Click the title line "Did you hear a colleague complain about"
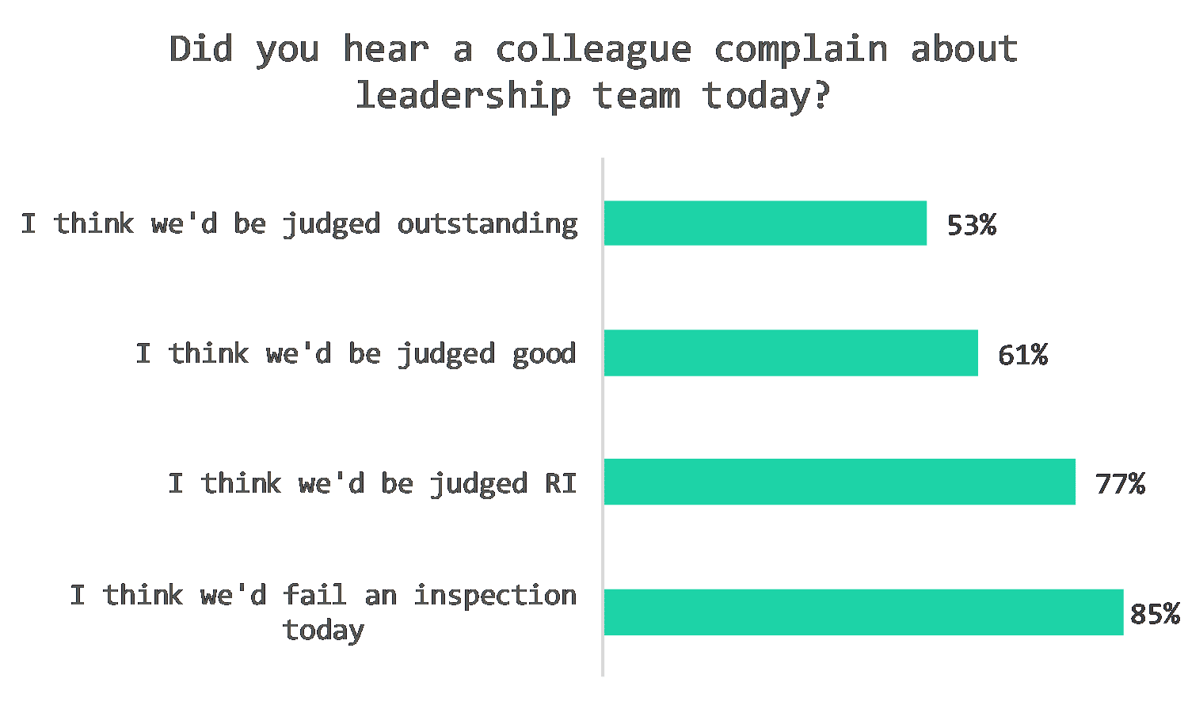The height and width of the screenshot is (713, 1188). (593, 49)
